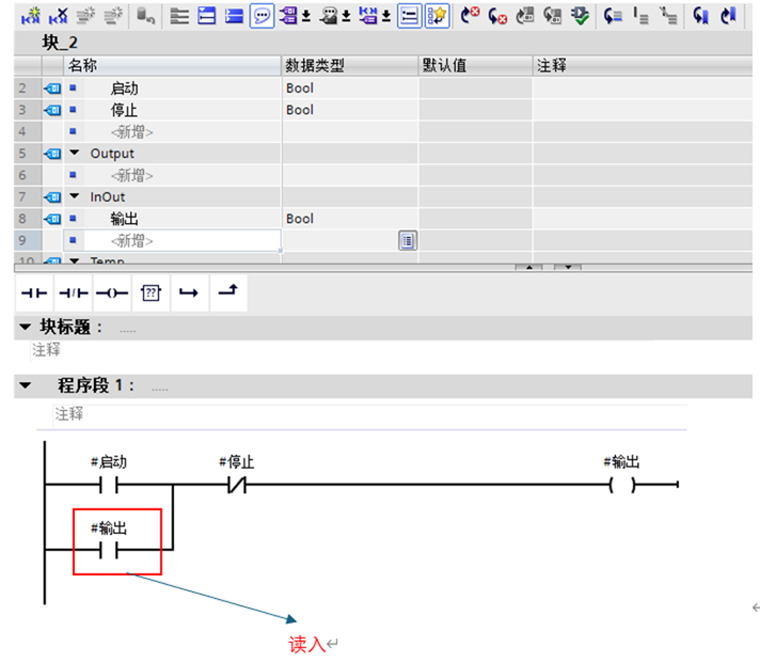Click update inconsistent block calls icon
The image size is (760, 663).
coord(525,16)
